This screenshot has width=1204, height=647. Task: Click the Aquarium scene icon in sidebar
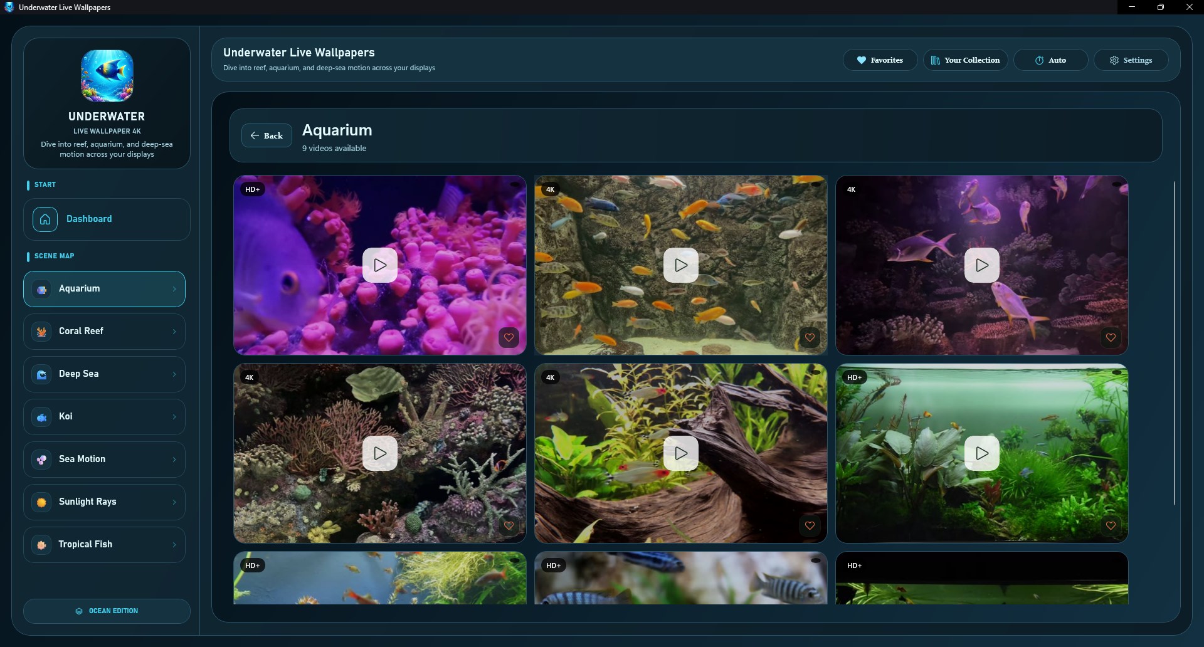[x=41, y=289]
